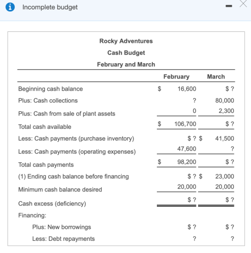Click the March total cash available '$ ?'
This screenshot has height=253, width=251.
click(230, 124)
